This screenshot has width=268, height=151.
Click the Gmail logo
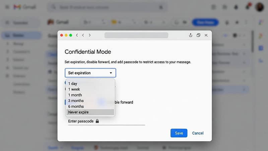coord(25,7)
